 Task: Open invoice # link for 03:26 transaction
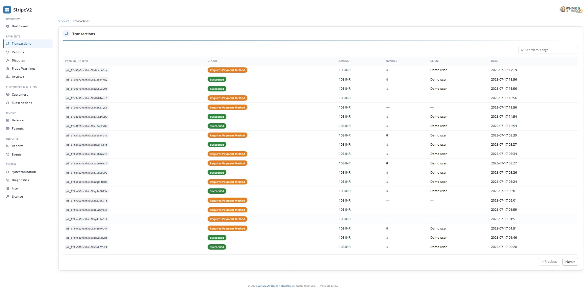pyautogui.click(x=387, y=173)
